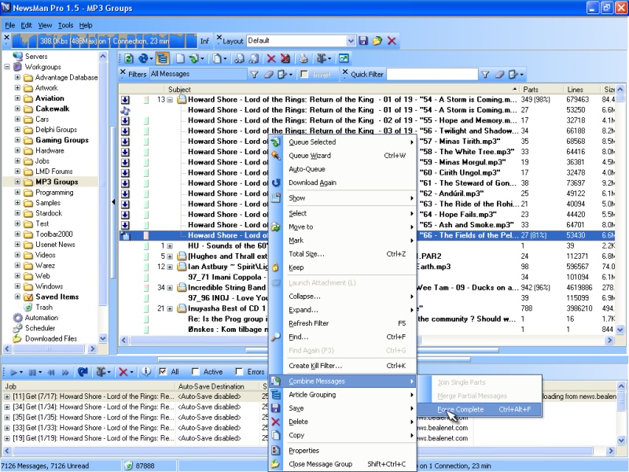The height and width of the screenshot is (472, 629).
Task: Open the Tools menu
Action: (x=65, y=25)
